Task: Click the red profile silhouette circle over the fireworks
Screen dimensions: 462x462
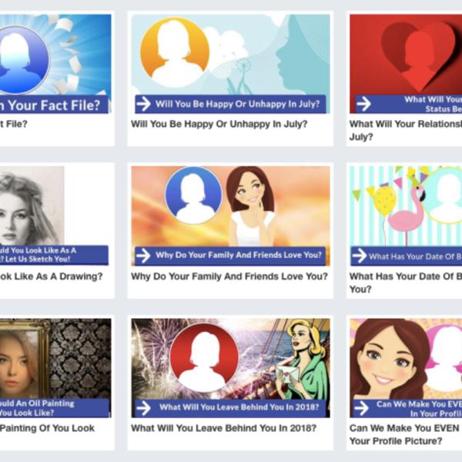Action: (x=204, y=358)
